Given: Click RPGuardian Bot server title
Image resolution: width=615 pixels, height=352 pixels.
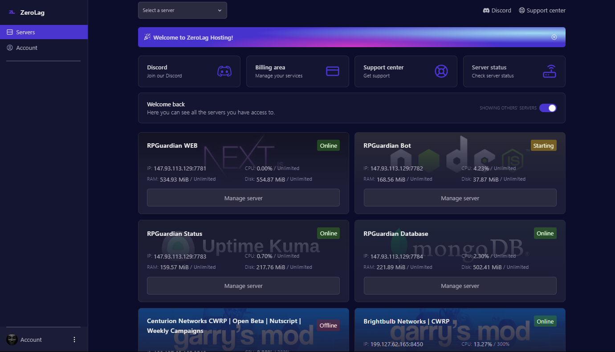Looking at the screenshot, I should 387,146.
